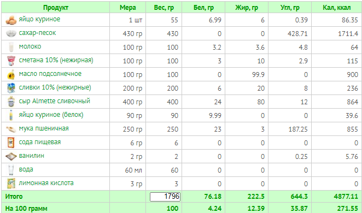This screenshot has width=362, height=213.
Task: Click the sour cream cup icon
Action: pos(11,61)
